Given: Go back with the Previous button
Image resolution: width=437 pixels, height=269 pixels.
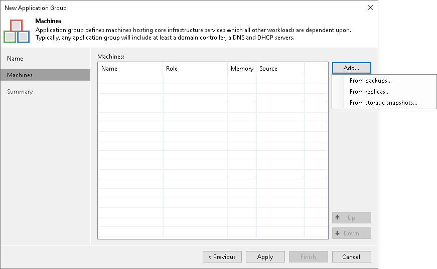Looking at the screenshot, I should tap(222, 257).
